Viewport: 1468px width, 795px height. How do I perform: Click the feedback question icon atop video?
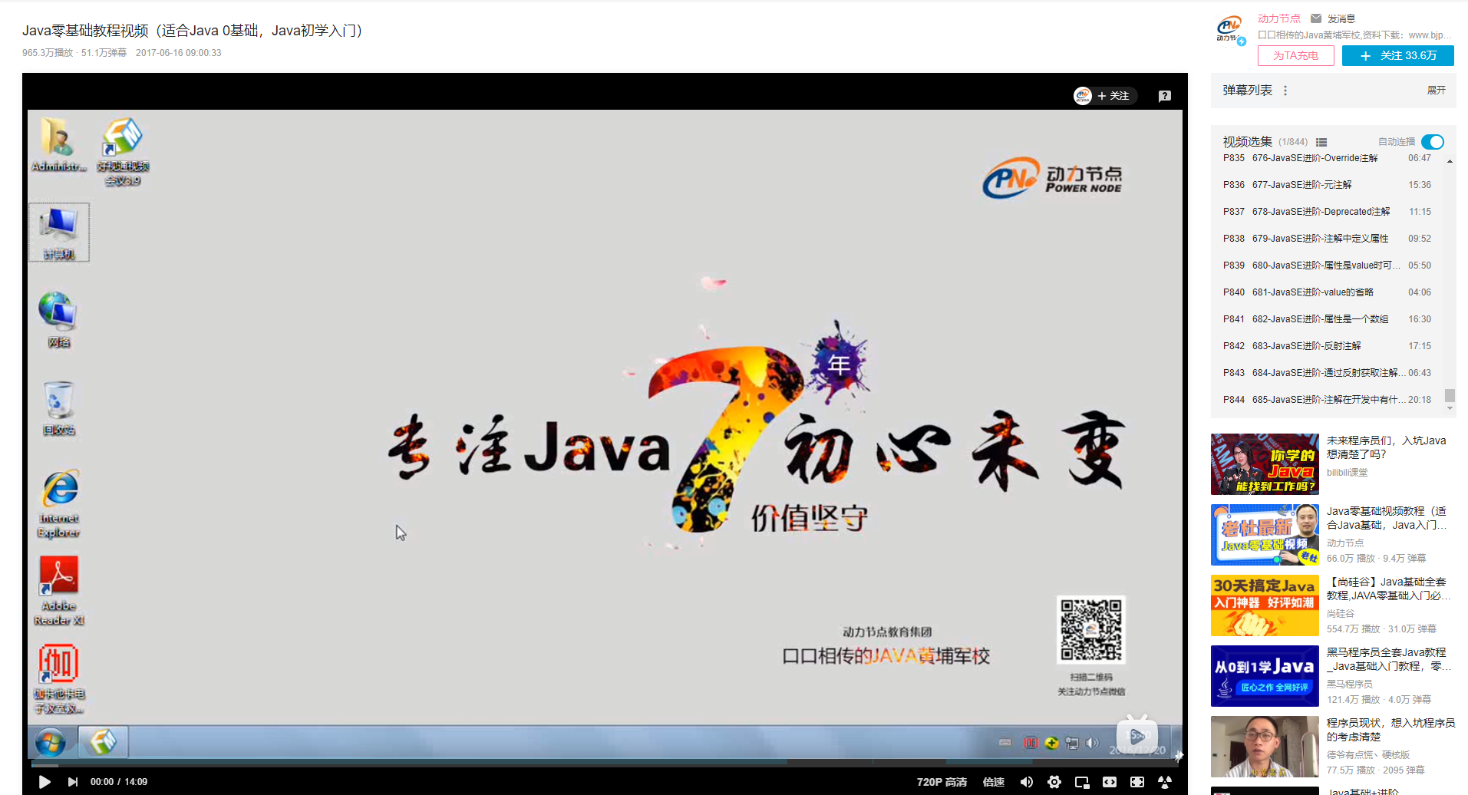pos(1165,96)
